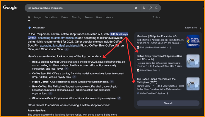
Task: Open 'Coffee Shop Franchise Philippines (Best and Affordable)' result
Action: pos(160,58)
